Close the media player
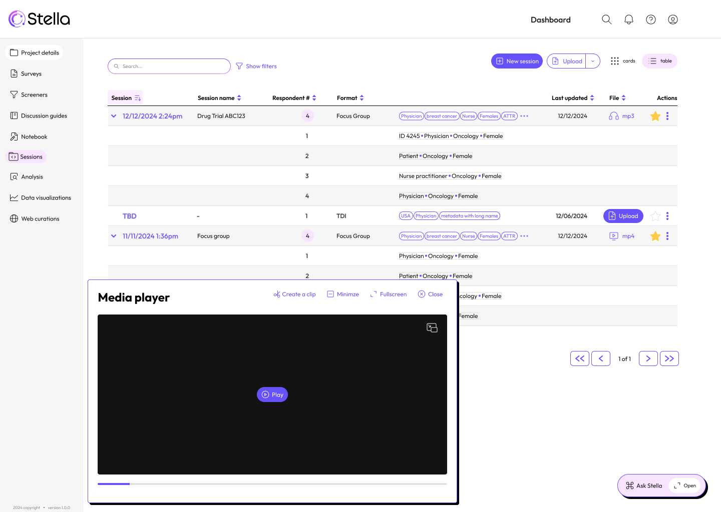 431,294
